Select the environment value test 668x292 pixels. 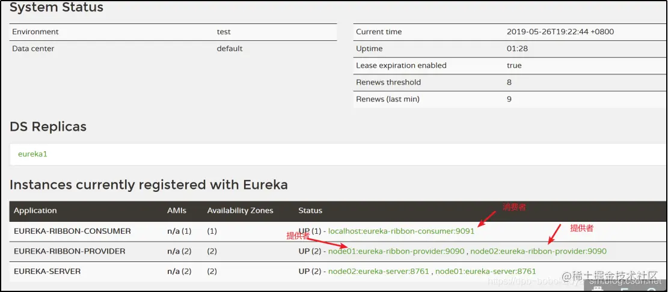point(224,32)
